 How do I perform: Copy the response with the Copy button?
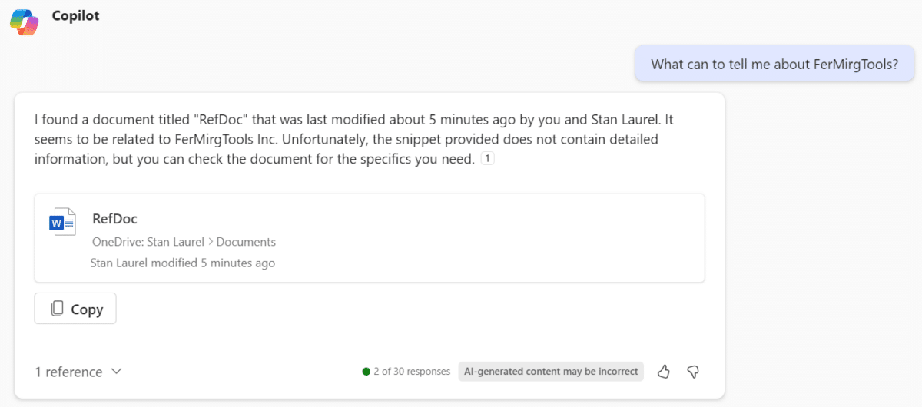click(x=75, y=309)
